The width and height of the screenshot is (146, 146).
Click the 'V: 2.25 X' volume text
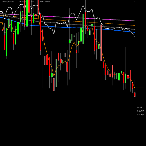(x=140, y=111)
